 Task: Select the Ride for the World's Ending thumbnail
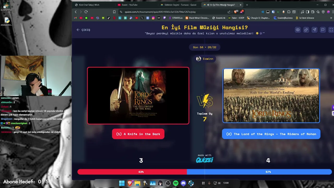coord(271,96)
